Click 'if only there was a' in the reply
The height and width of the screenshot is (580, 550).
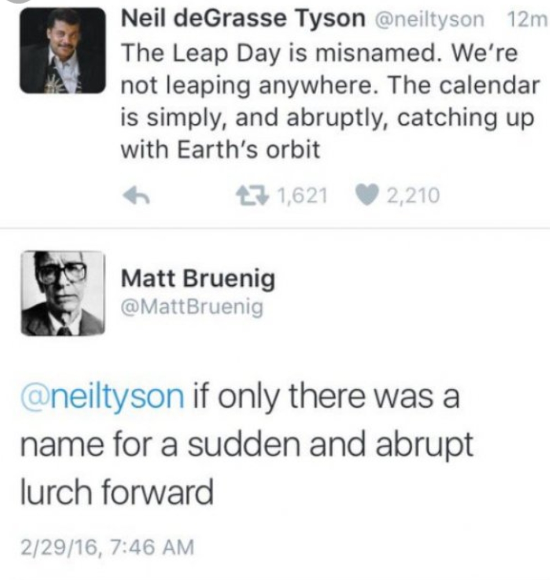(326, 398)
